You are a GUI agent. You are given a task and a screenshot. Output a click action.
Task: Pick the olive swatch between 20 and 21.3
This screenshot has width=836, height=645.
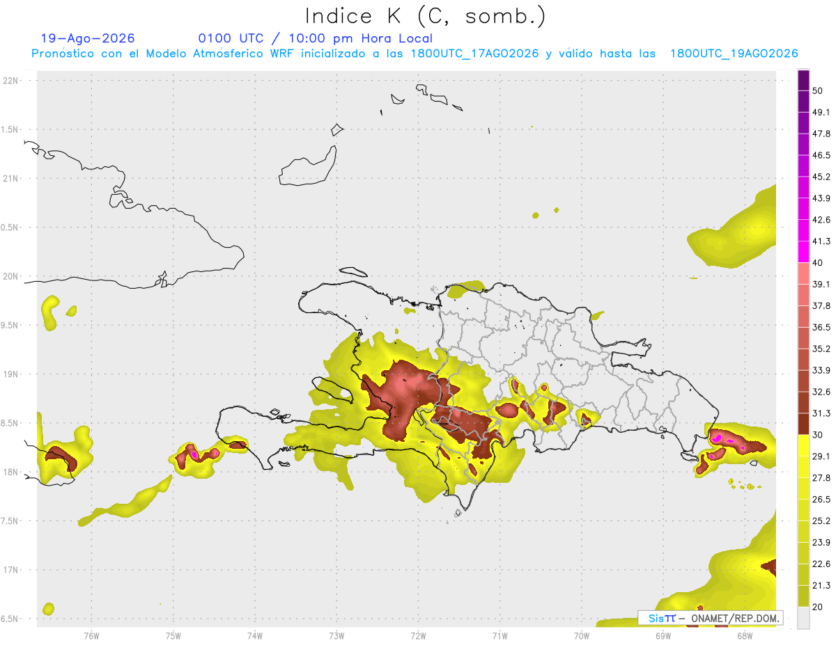pyautogui.click(x=803, y=596)
